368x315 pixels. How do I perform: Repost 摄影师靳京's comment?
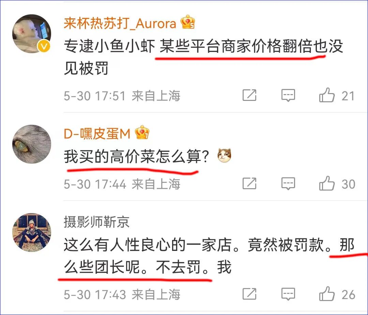click(249, 294)
